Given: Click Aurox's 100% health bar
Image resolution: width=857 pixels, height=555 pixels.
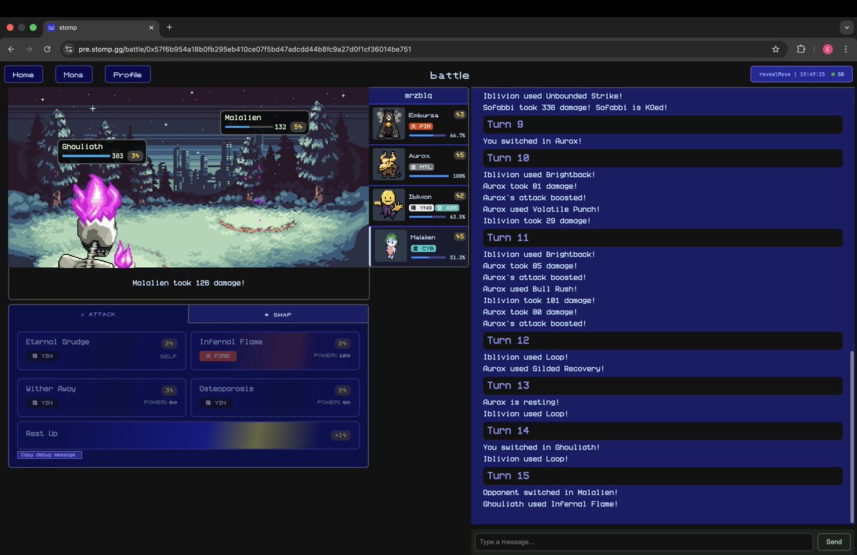Looking at the screenshot, I should coord(428,176).
